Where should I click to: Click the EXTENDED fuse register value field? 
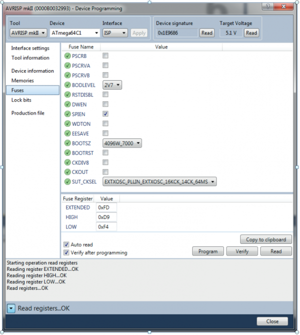pos(106,207)
